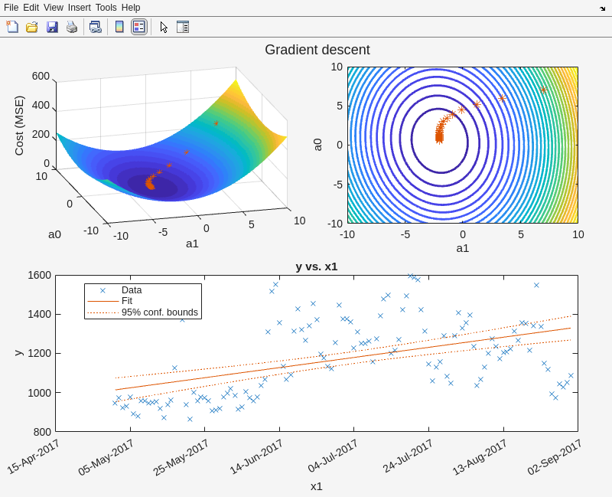The image size is (612, 497).
Task: Open the Edit menu
Action: click(x=31, y=7)
